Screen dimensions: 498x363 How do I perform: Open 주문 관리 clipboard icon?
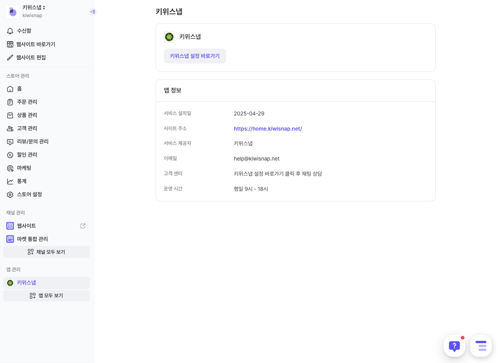(x=10, y=102)
